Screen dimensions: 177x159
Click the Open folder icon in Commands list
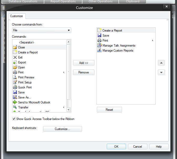point(15,67)
